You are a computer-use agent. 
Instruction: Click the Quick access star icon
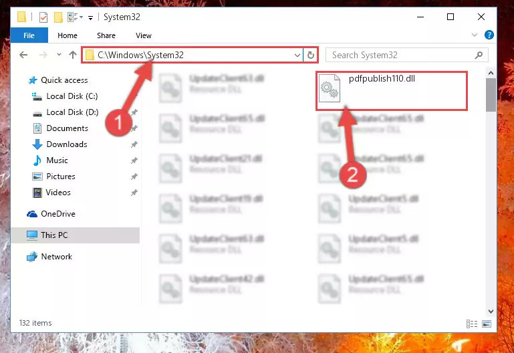pos(33,80)
